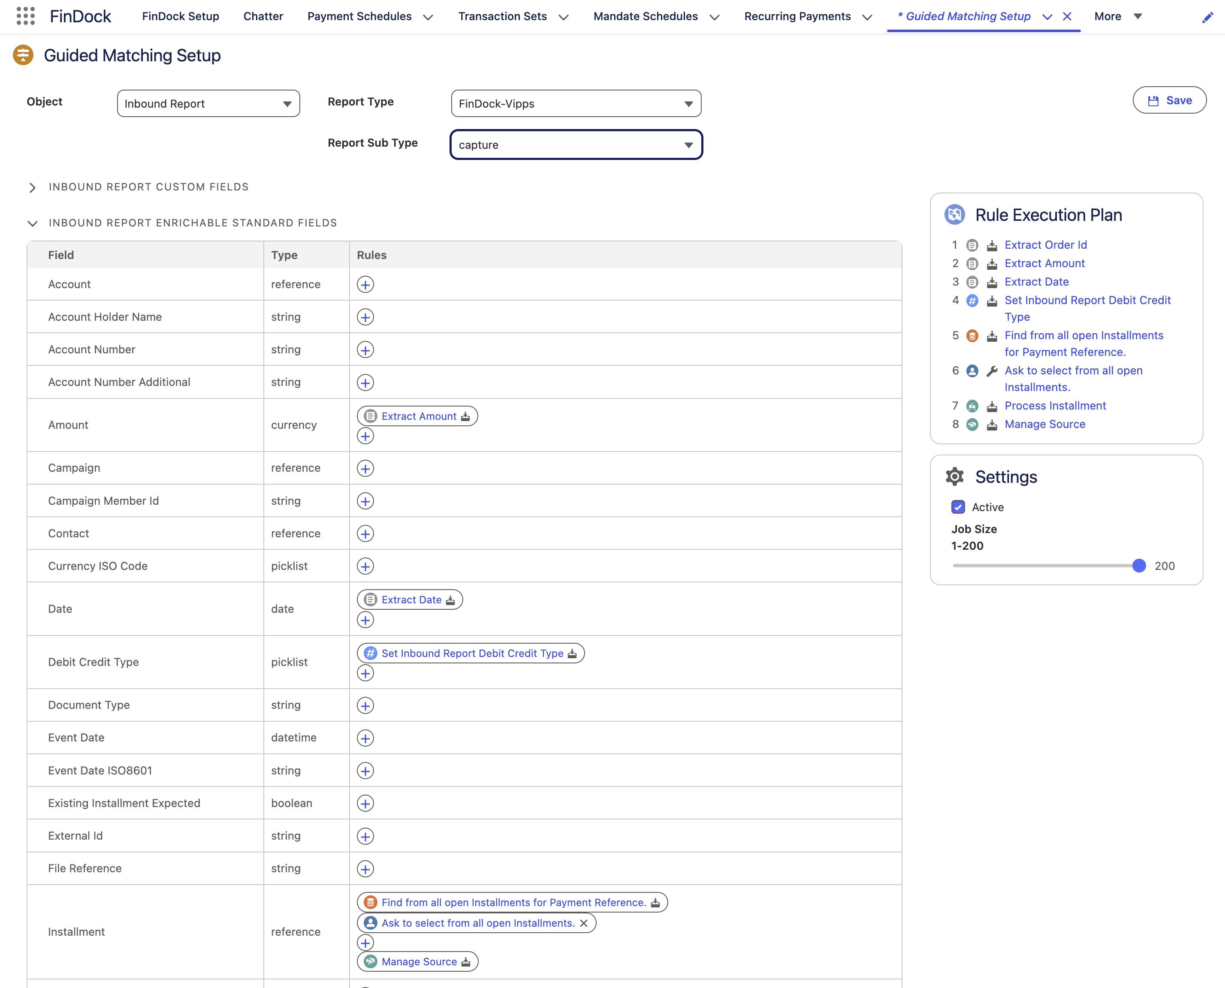
Task: Add a rule to the Contact field
Action: [365, 534]
